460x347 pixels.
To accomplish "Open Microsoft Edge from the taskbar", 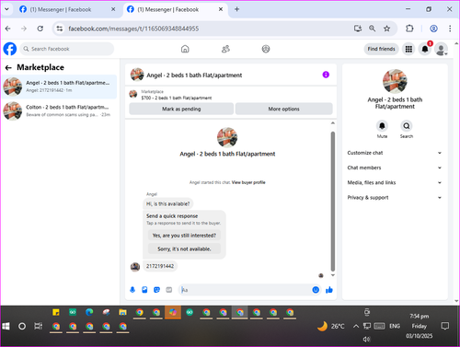I will click(x=89, y=312).
